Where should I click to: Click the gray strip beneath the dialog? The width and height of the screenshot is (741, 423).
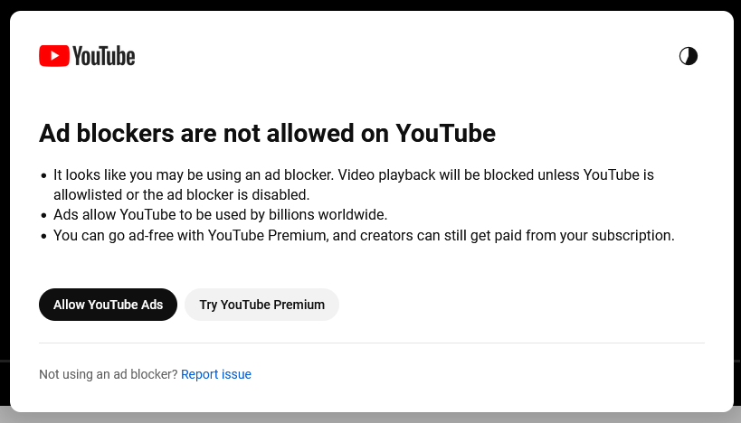pos(371,418)
